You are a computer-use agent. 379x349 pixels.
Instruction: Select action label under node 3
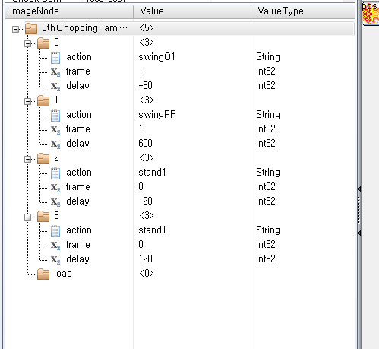(x=79, y=230)
